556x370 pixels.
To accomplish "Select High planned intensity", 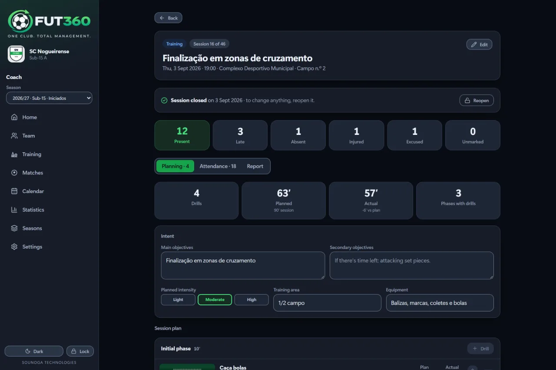I will [252, 300].
